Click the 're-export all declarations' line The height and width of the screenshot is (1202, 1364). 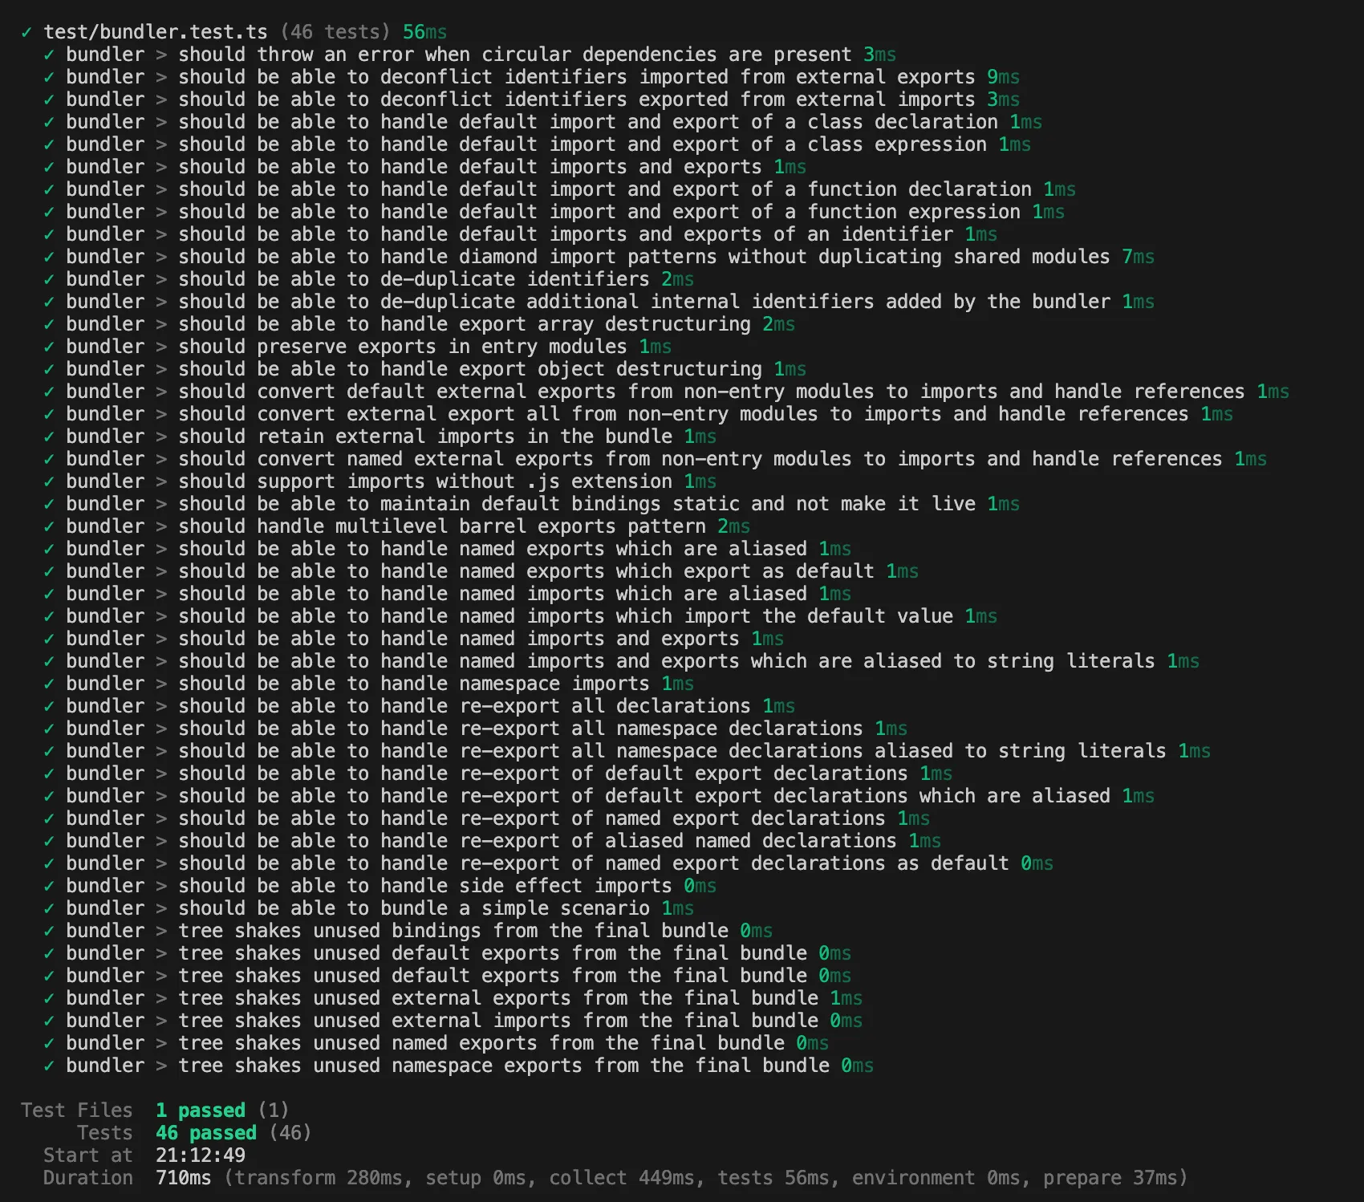(x=419, y=706)
